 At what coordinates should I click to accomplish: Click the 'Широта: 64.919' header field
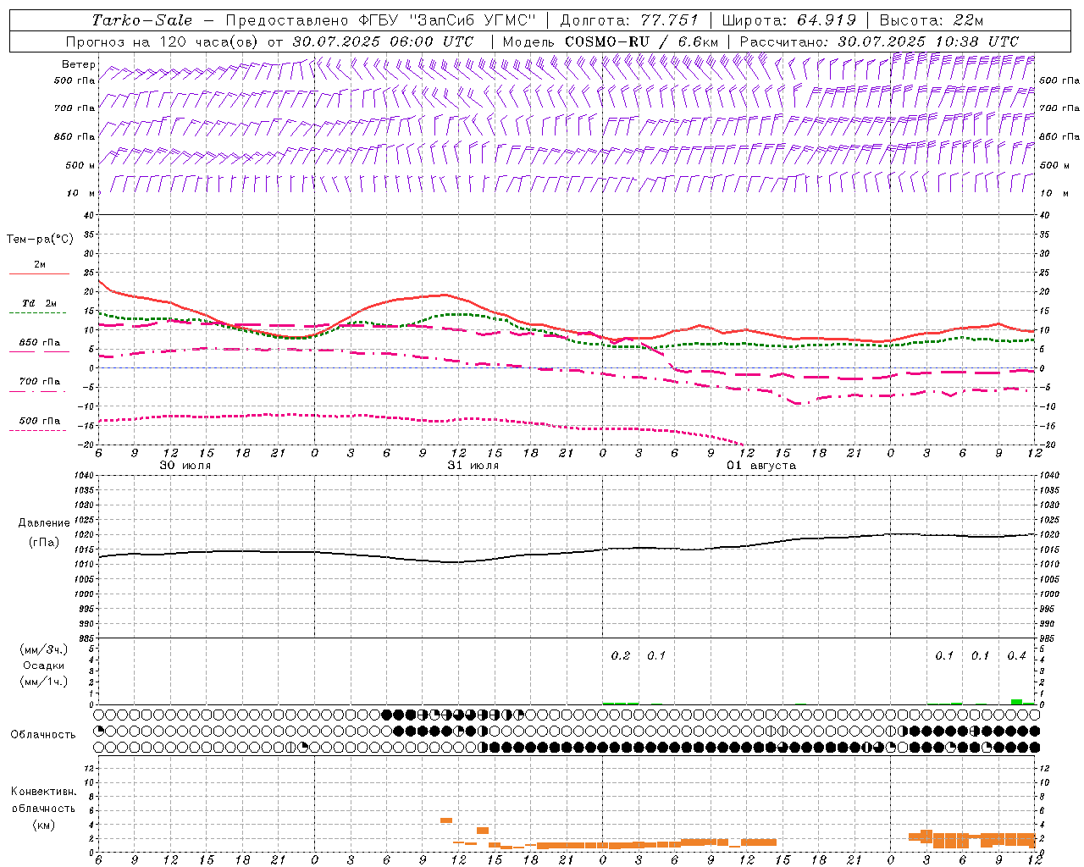tap(789, 20)
